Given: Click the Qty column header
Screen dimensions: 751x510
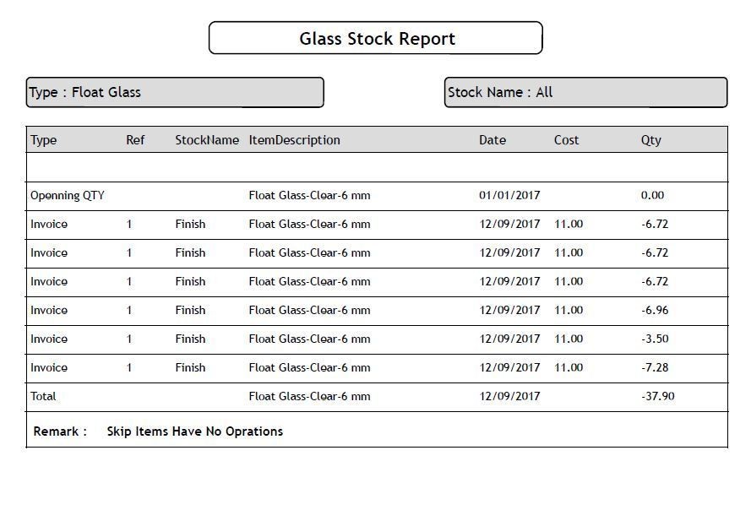Looking at the screenshot, I should coord(650,140).
